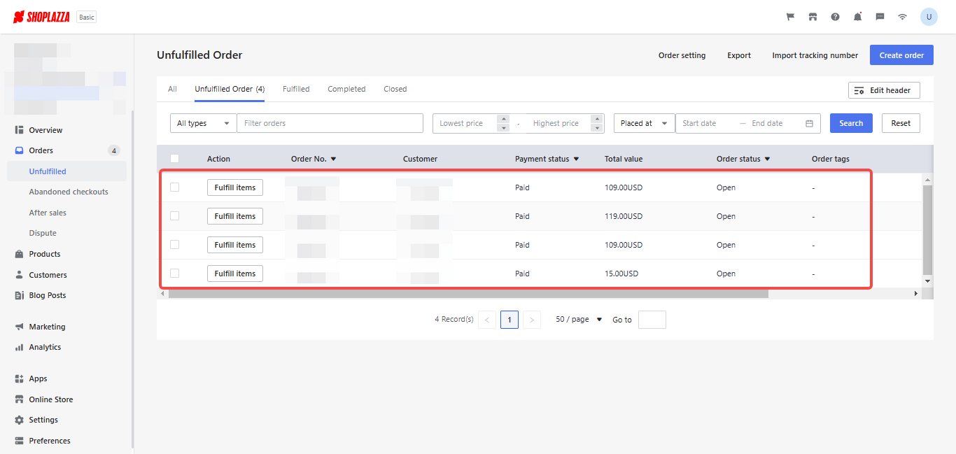
Task: Open Analytics via its bar chart icon
Action: pyautogui.click(x=19, y=347)
